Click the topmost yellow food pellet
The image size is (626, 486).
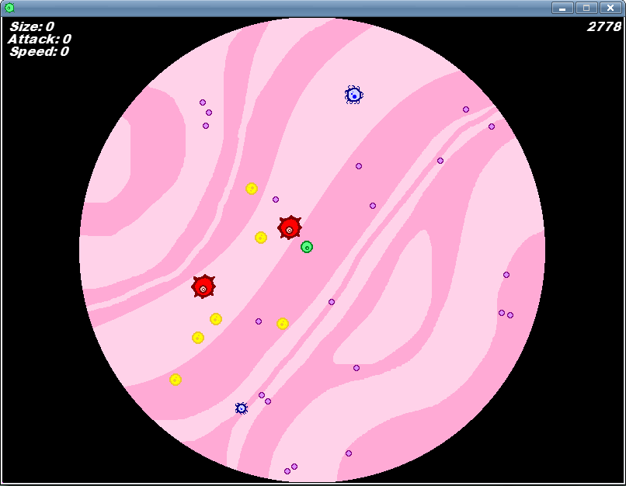pos(252,189)
